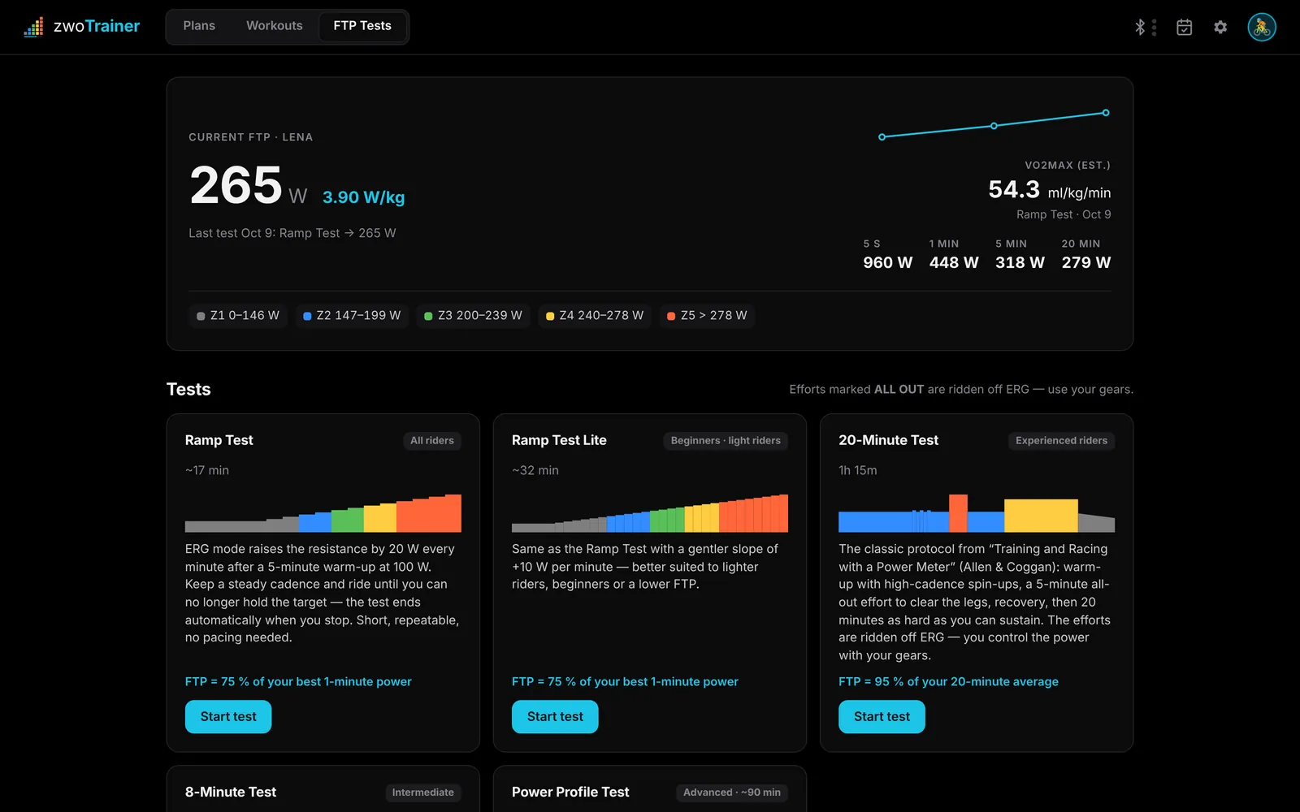Click the zwoTrainer logo icon
Viewport: 1300px width, 812px height.
(x=33, y=27)
